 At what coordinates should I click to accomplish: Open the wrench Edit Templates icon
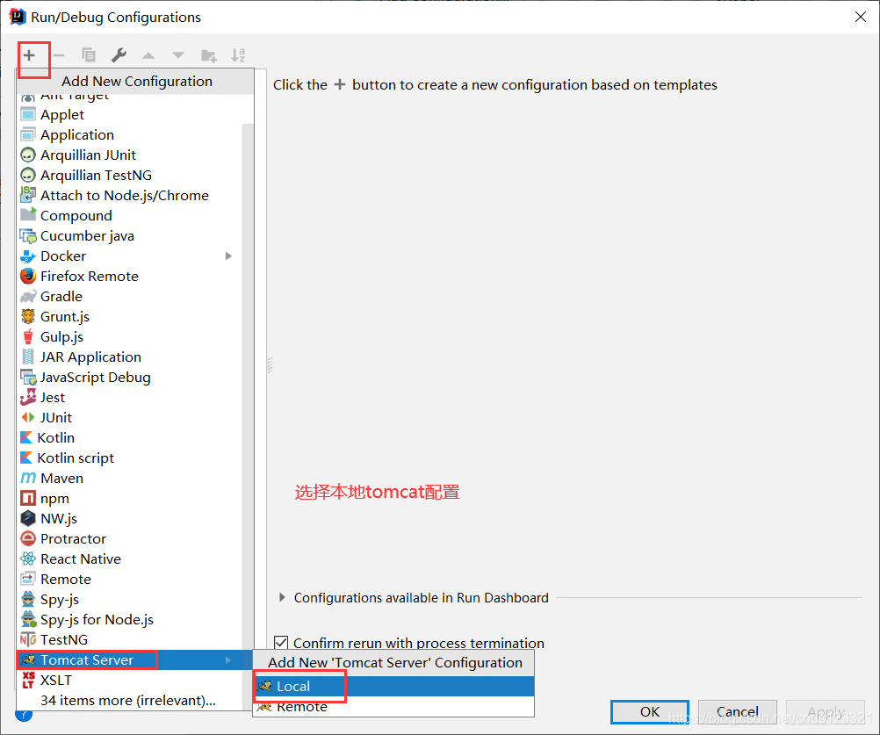(119, 55)
